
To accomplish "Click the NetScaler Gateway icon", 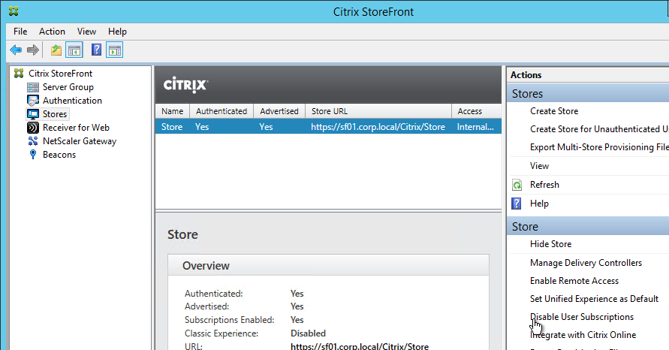I will (x=33, y=141).
